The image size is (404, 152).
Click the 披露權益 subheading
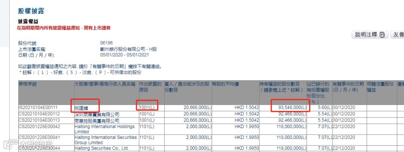pos(28,21)
